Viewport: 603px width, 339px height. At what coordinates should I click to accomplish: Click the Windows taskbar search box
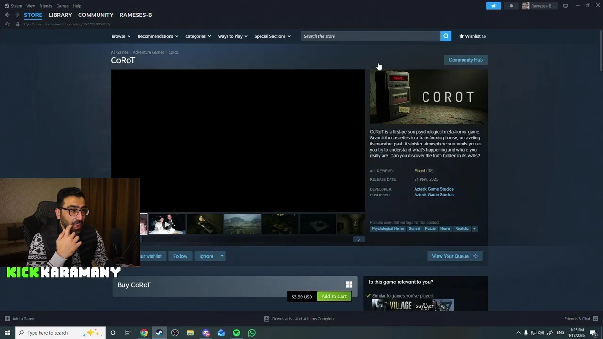[x=60, y=333]
